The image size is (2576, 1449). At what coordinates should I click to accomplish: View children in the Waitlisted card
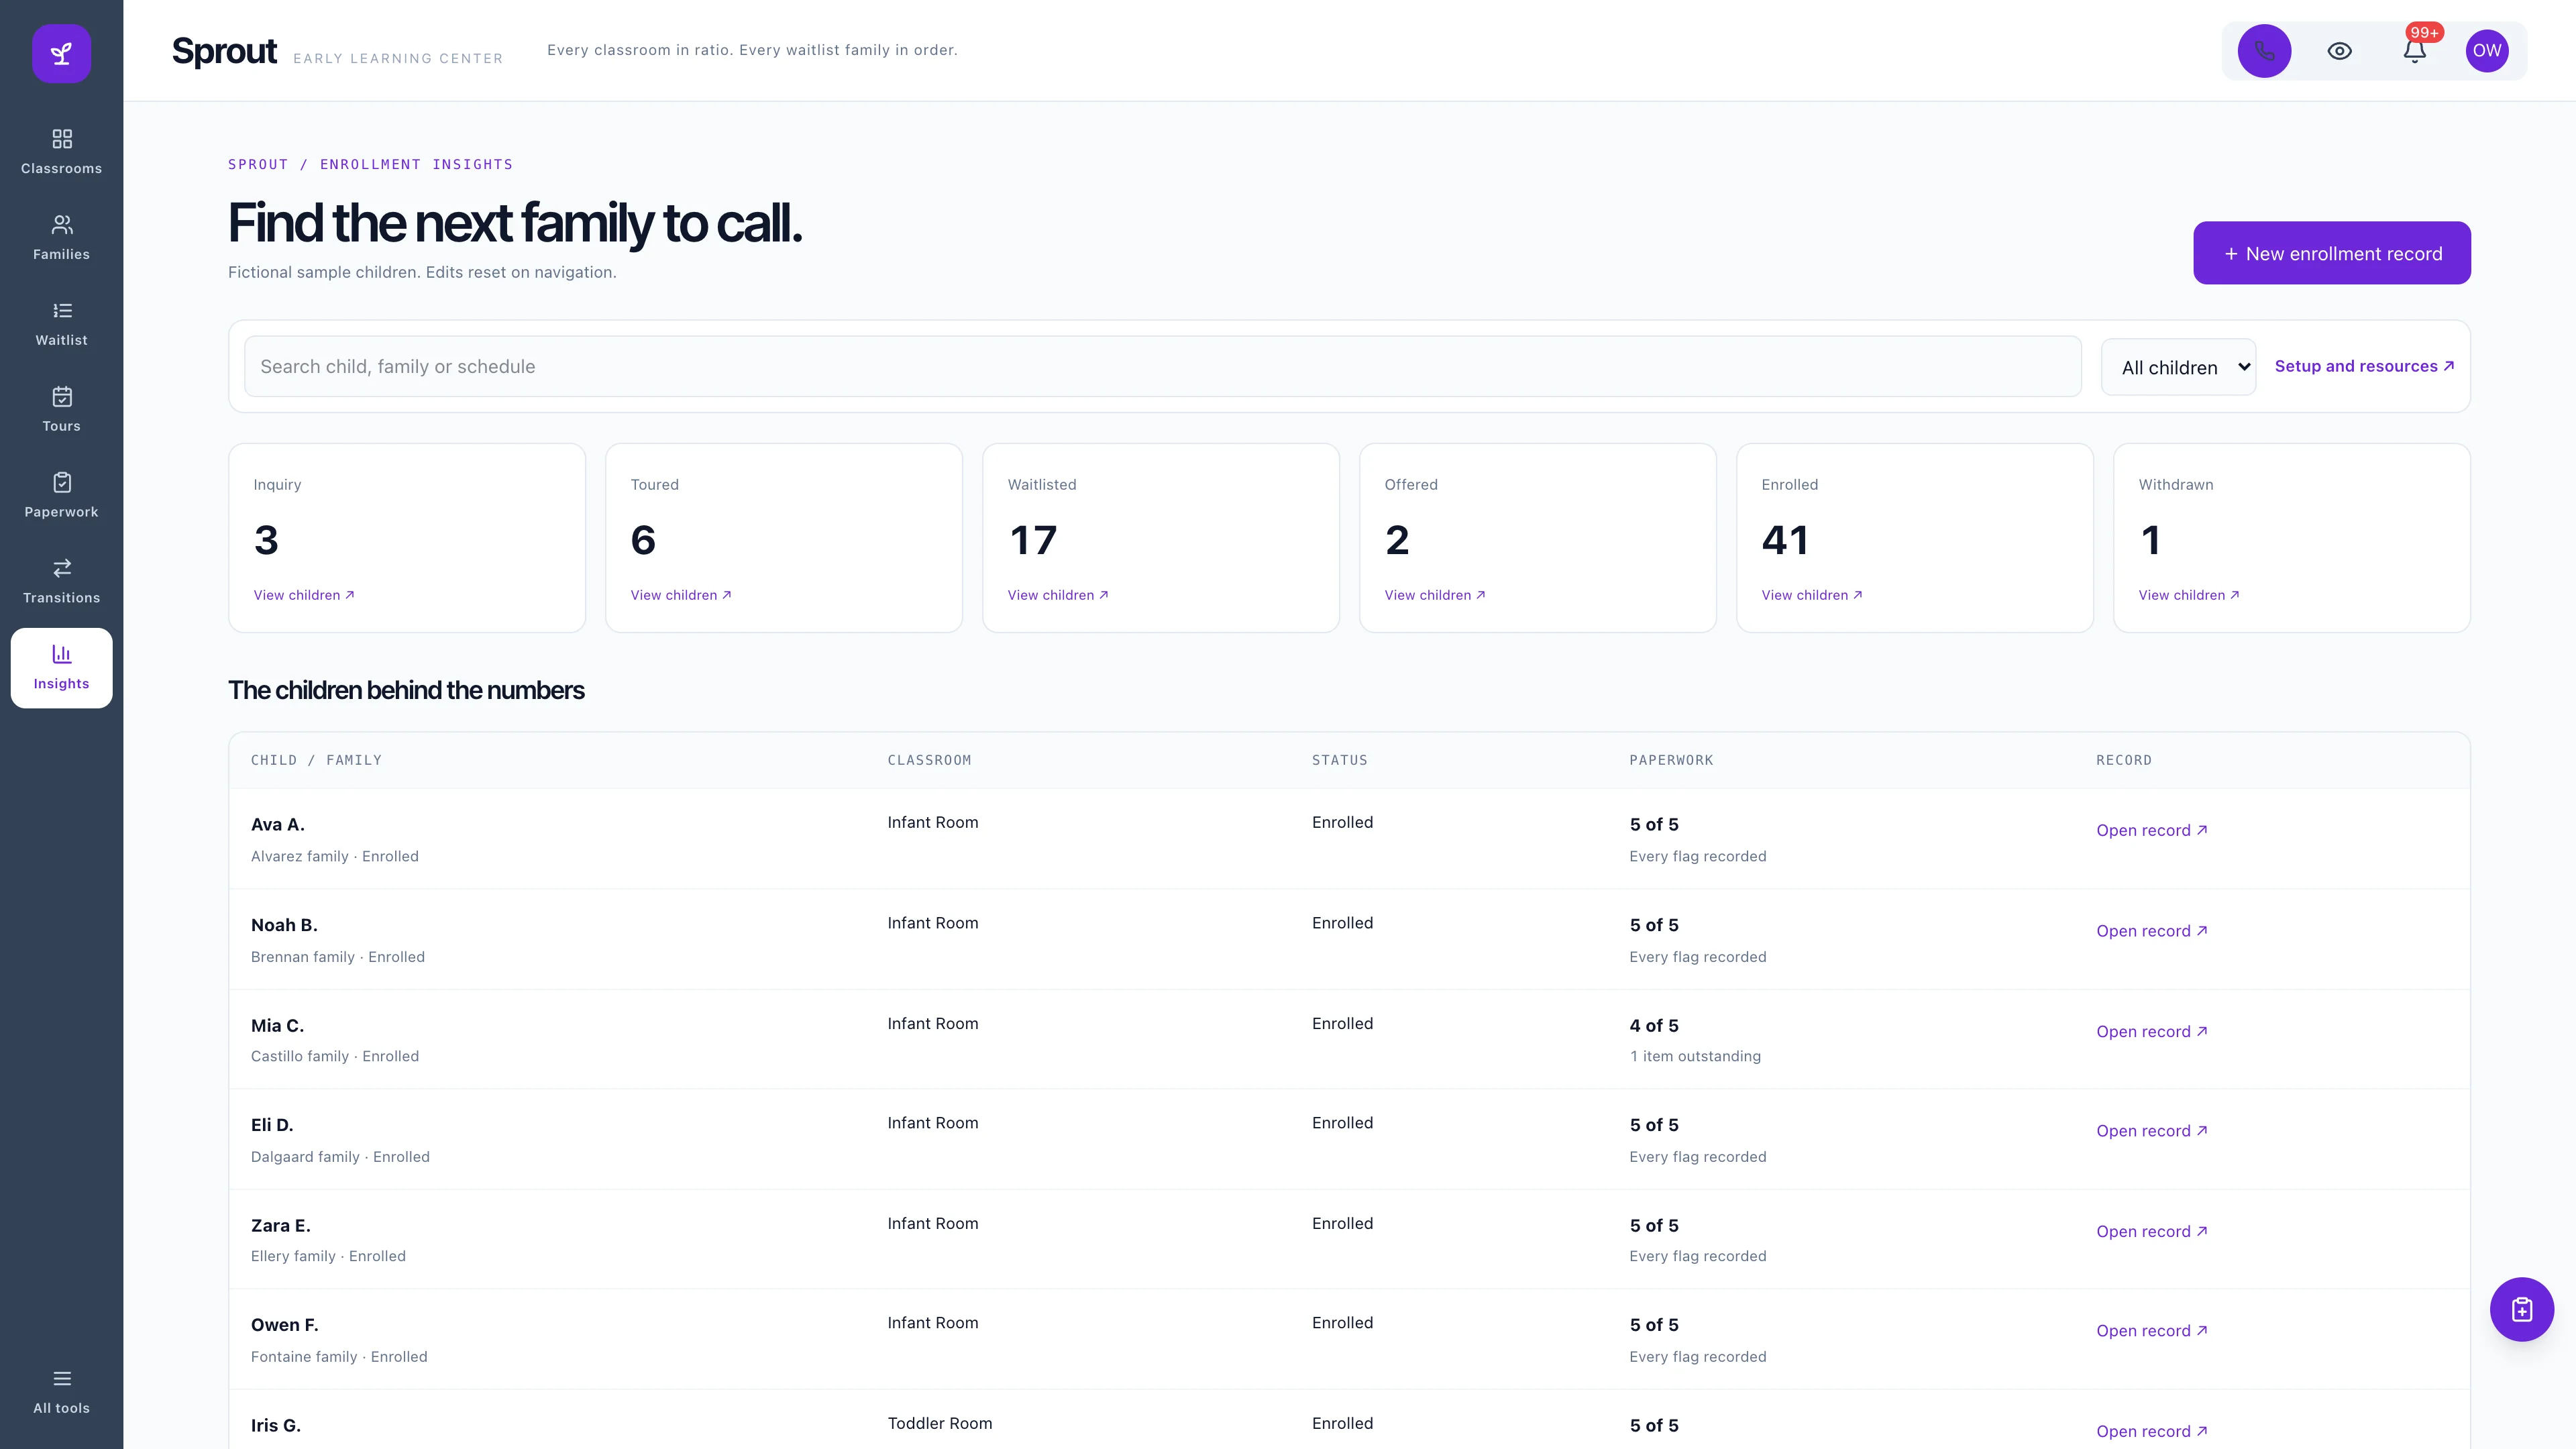1058,595
